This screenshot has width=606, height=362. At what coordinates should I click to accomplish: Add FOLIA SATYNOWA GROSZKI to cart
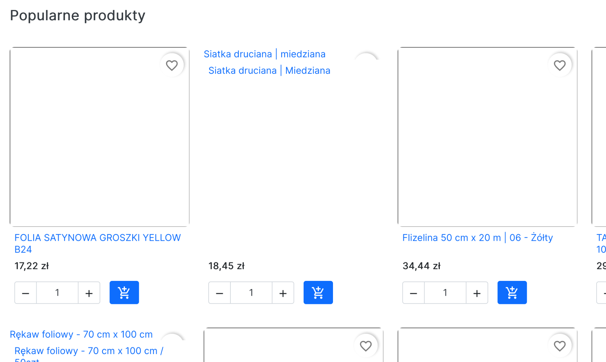124,293
